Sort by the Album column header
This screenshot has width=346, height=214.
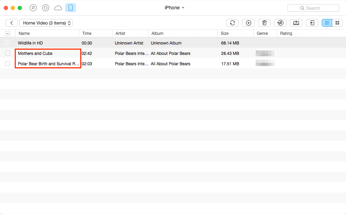click(x=183, y=33)
